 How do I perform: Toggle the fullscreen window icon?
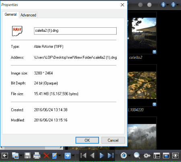[x=166, y=156]
